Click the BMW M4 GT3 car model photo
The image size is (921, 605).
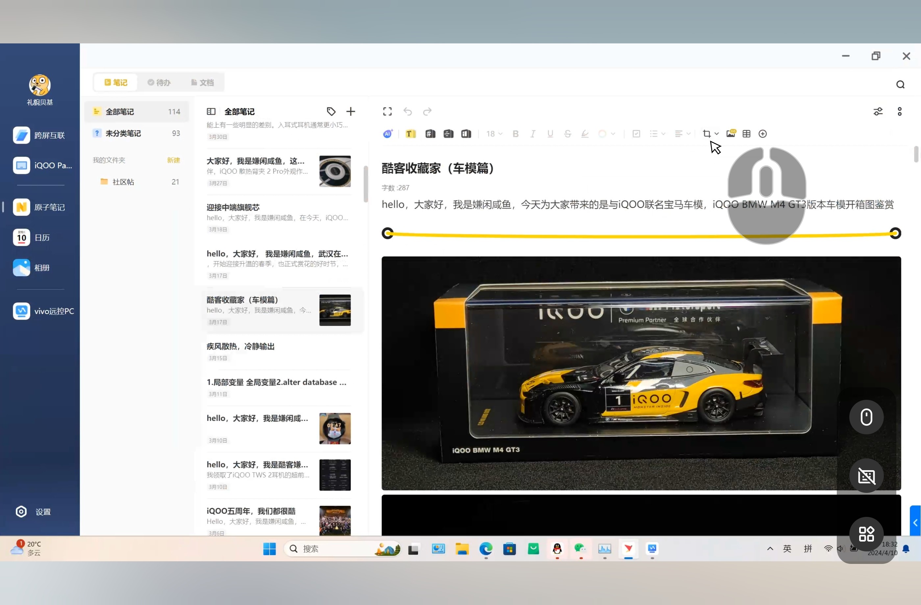pos(641,373)
